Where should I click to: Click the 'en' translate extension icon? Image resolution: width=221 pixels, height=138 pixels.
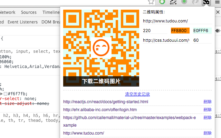173,2
